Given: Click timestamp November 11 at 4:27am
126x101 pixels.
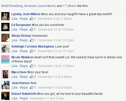Looking at the screenshot, I should [47, 98].
